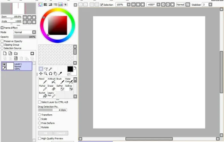Click the Layer 1 thumbnail
Screen dimensions: 224x142
(x=10, y=66)
